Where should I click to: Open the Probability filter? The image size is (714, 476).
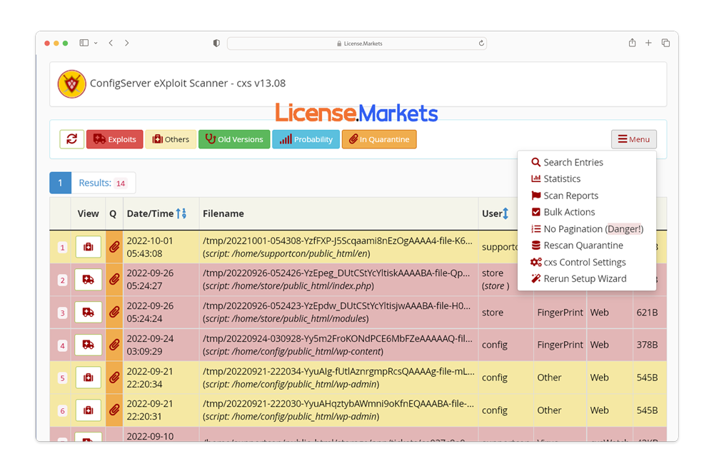(306, 139)
